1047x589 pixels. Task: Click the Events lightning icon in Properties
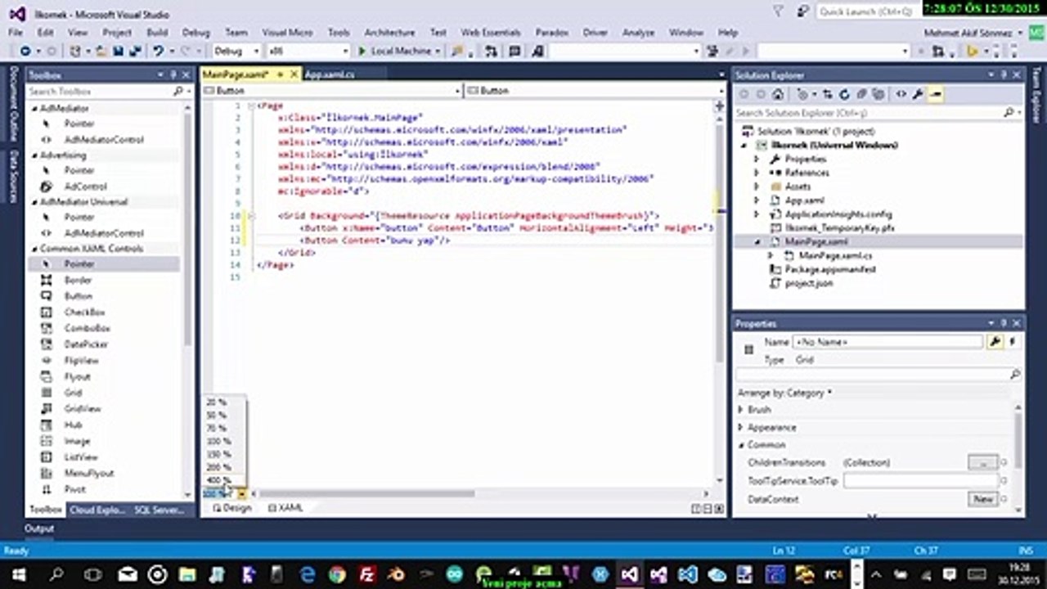(x=1013, y=342)
